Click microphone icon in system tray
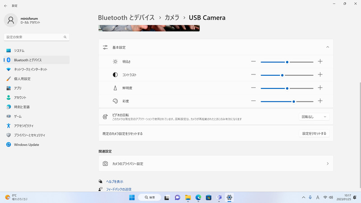Screen dimensions: 361x203 pyautogui.click(x=310, y=197)
